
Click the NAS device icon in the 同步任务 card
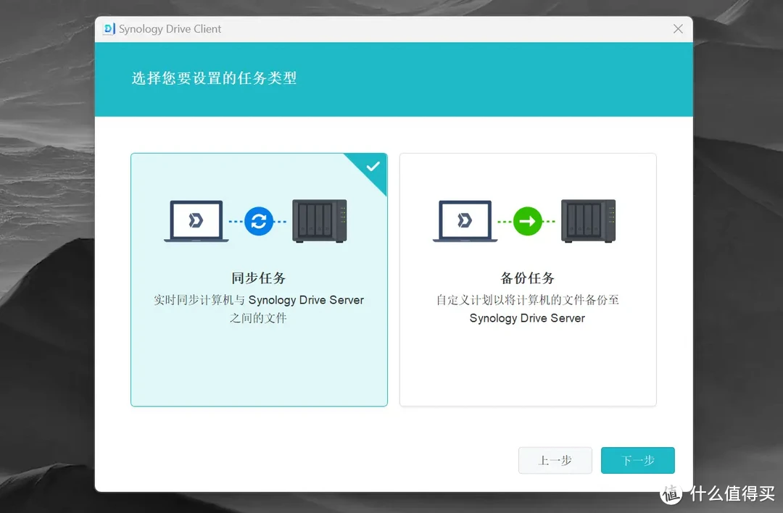point(319,221)
